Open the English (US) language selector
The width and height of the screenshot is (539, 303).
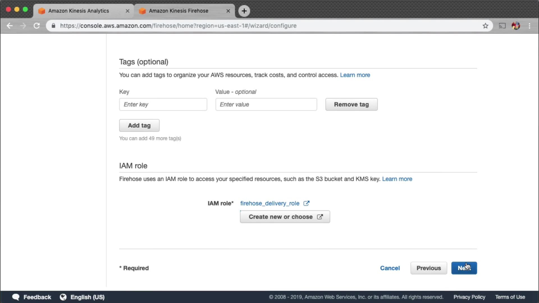82,297
